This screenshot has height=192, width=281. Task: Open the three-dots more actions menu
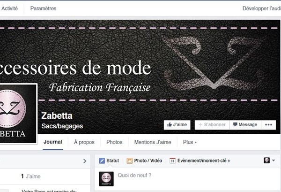[x=268, y=125]
